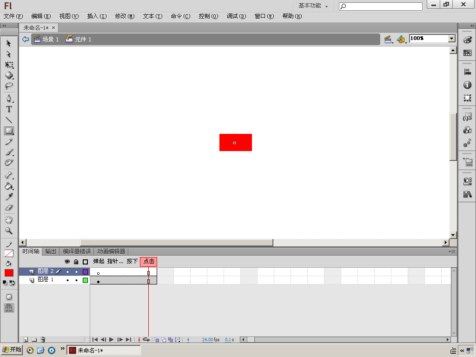Image resolution: width=476 pixels, height=357 pixels.
Task: Select the 3D Rotation tool
Action: click(x=9, y=75)
